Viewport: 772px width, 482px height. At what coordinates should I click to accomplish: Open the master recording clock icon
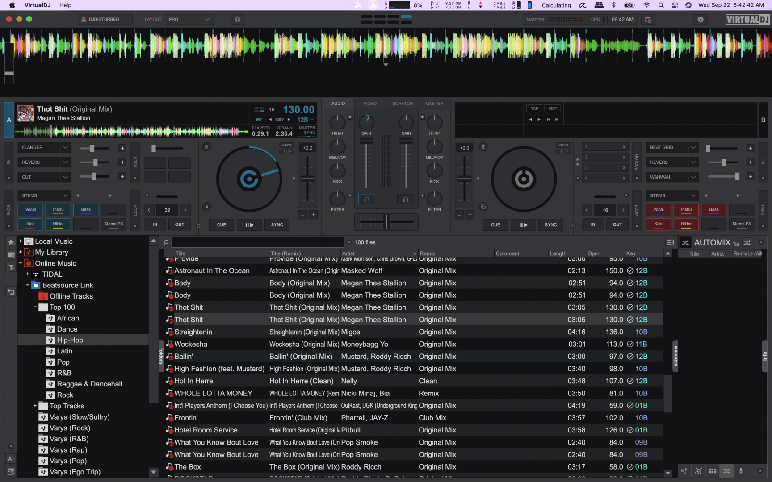click(x=648, y=19)
